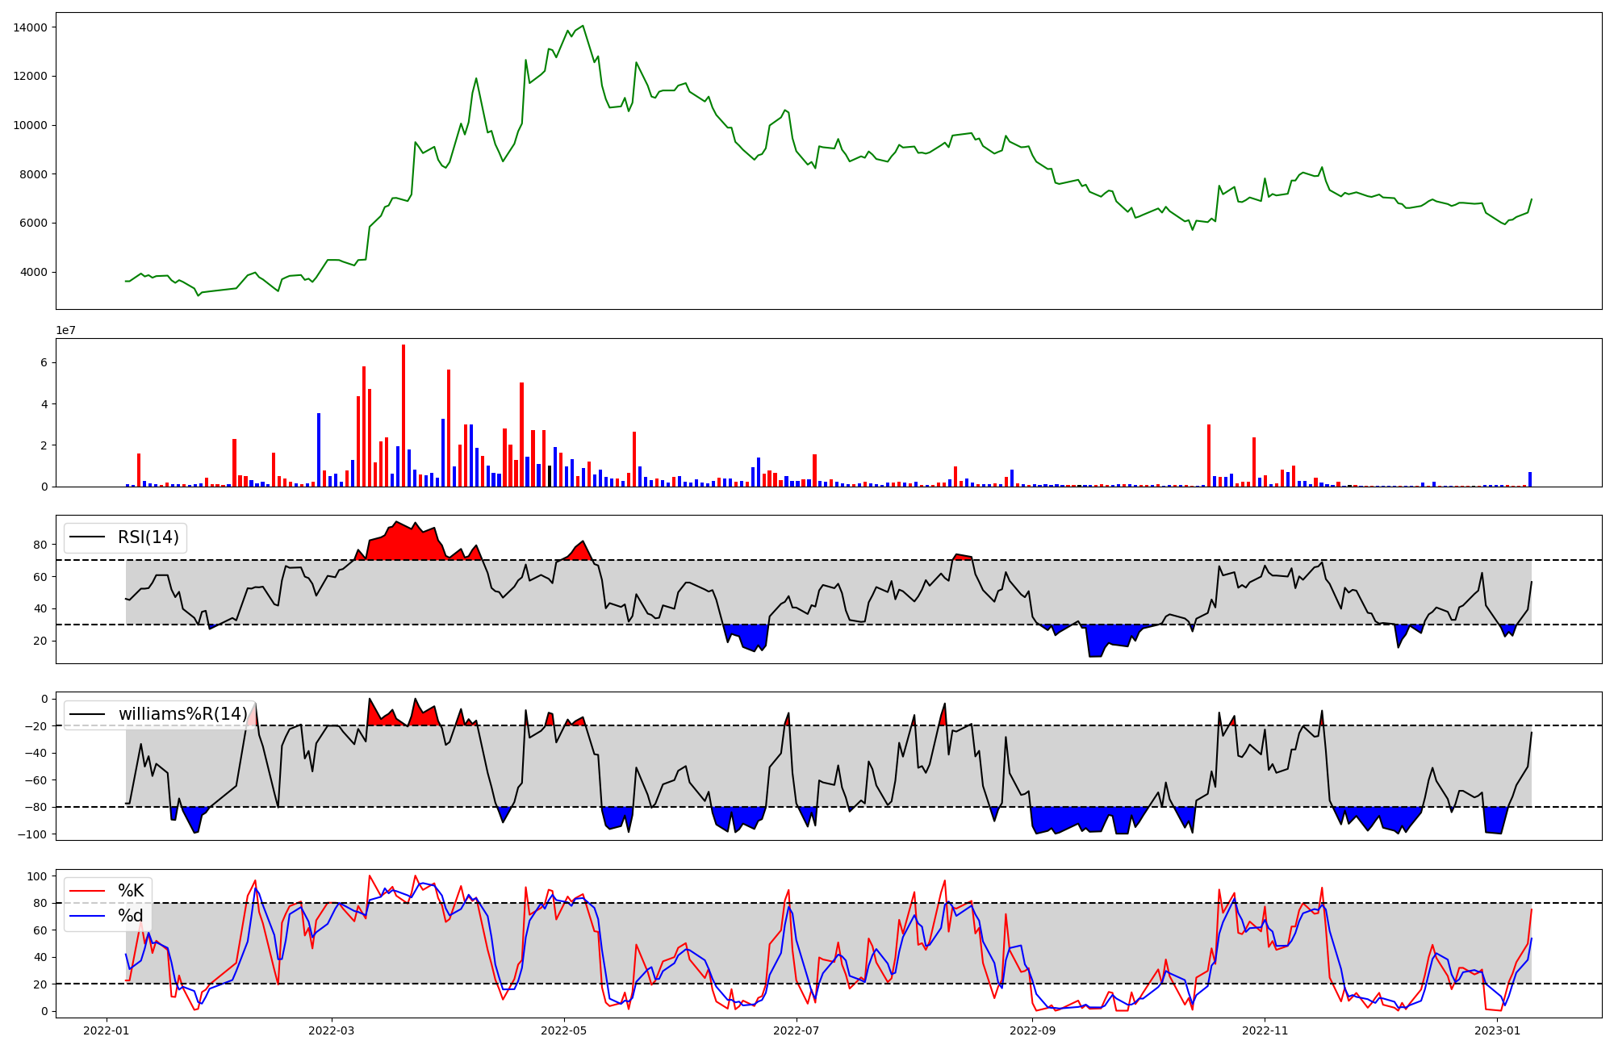Click the 4000 price axis tick label
Screen dimensions: 1614x1049
coord(33,272)
